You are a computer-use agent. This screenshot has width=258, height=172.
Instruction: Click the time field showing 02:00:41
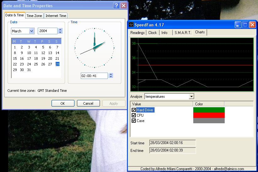coord(94,76)
